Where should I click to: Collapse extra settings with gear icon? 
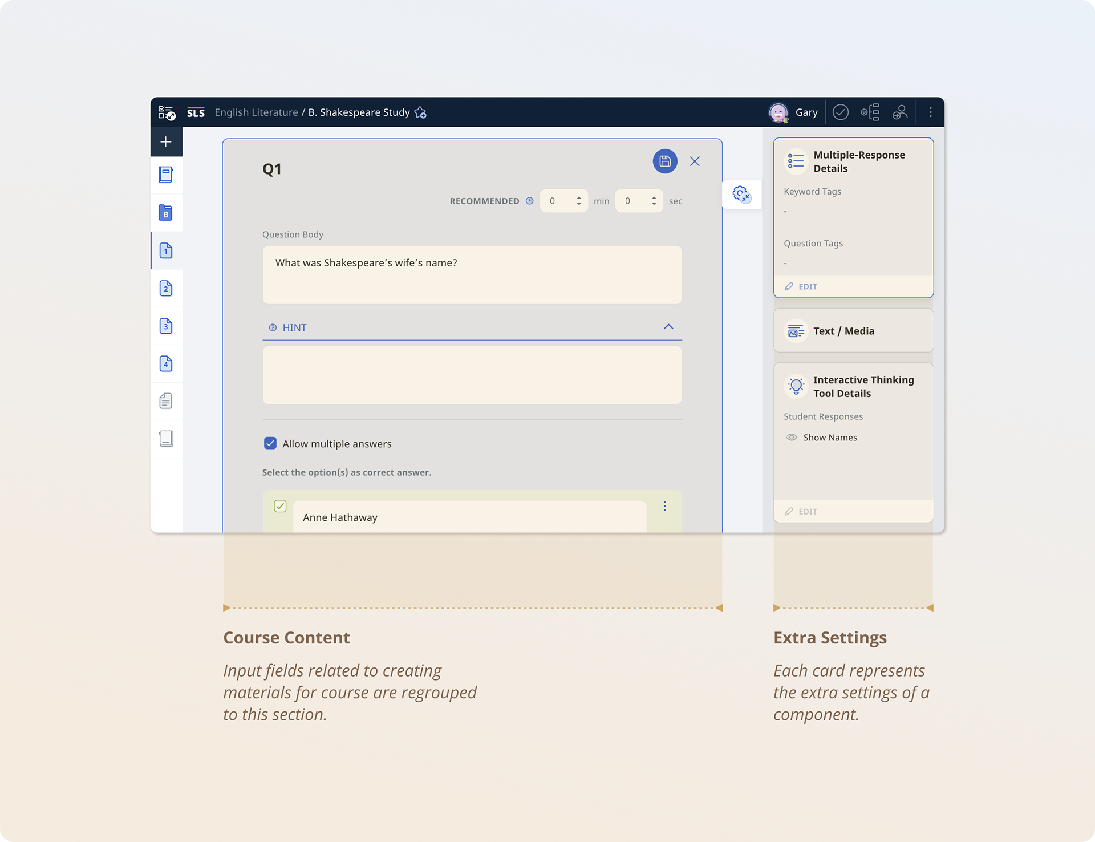(741, 195)
